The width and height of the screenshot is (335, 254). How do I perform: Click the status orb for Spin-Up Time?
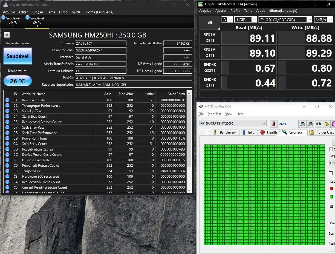pyautogui.click(x=7, y=111)
